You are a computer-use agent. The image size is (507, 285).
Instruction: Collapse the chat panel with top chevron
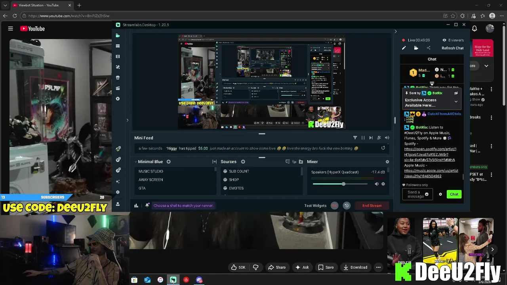pyautogui.click(x=395, y=31)
